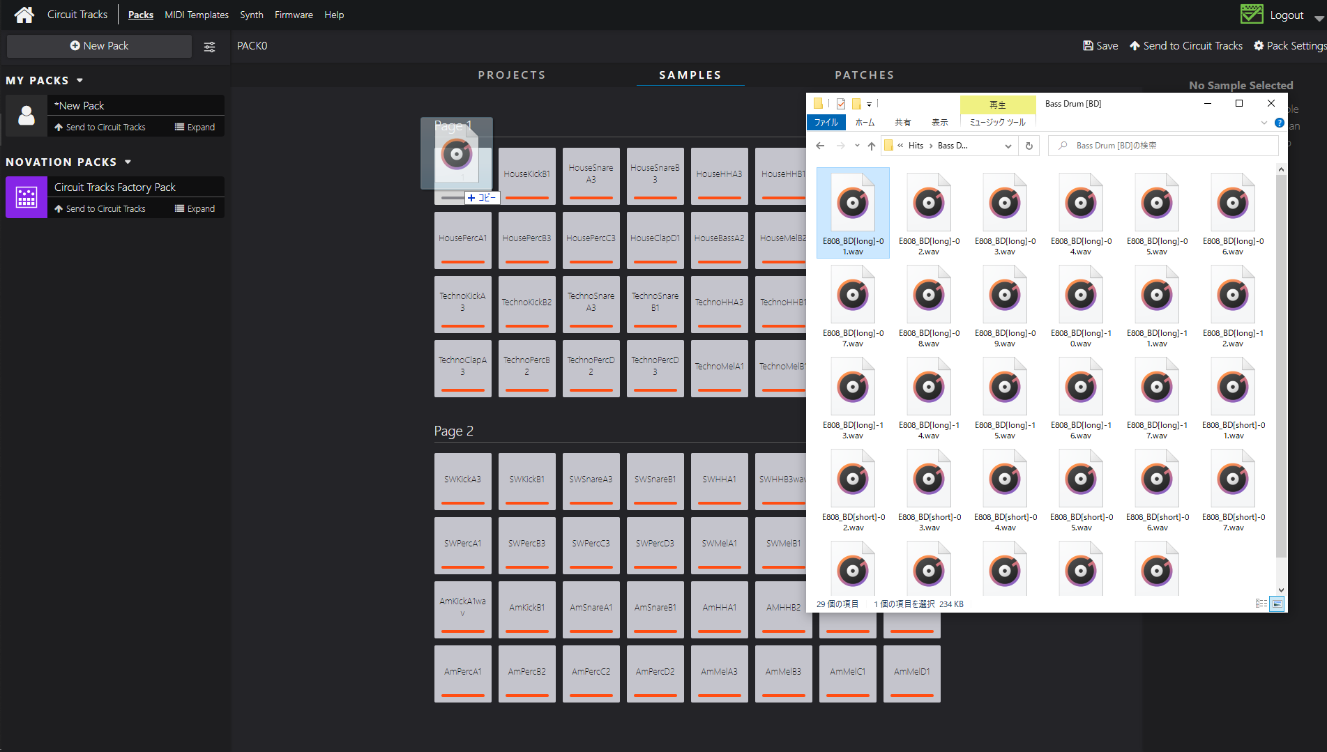The width and height of the screenshot is (1327, 752).
Task: Select file E808_BD[long]-13.wav in Explorer
Action: (x=853, y=397)
